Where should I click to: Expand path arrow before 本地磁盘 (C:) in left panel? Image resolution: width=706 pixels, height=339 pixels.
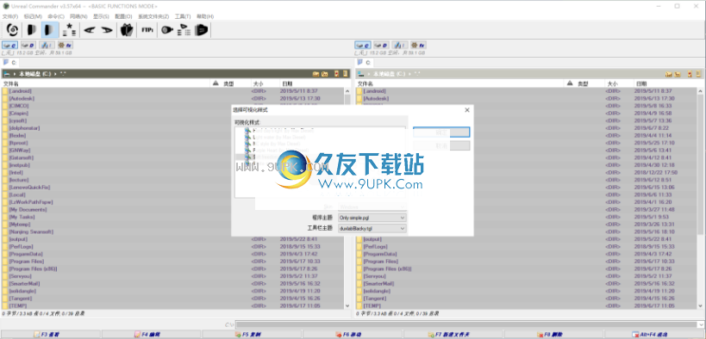(x=16, y=74)
